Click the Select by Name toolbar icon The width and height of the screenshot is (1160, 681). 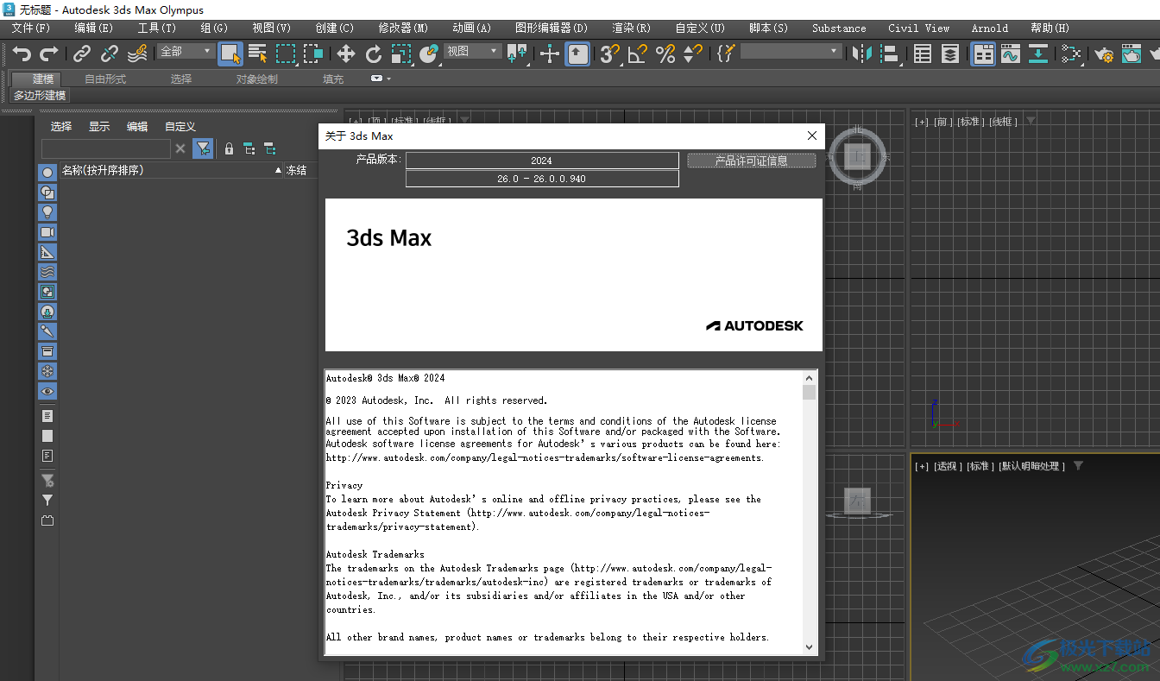[257, 54]
